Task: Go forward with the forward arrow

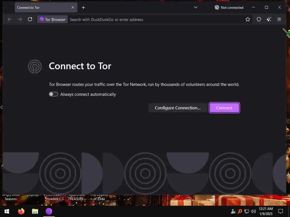Action: point(20,19)
